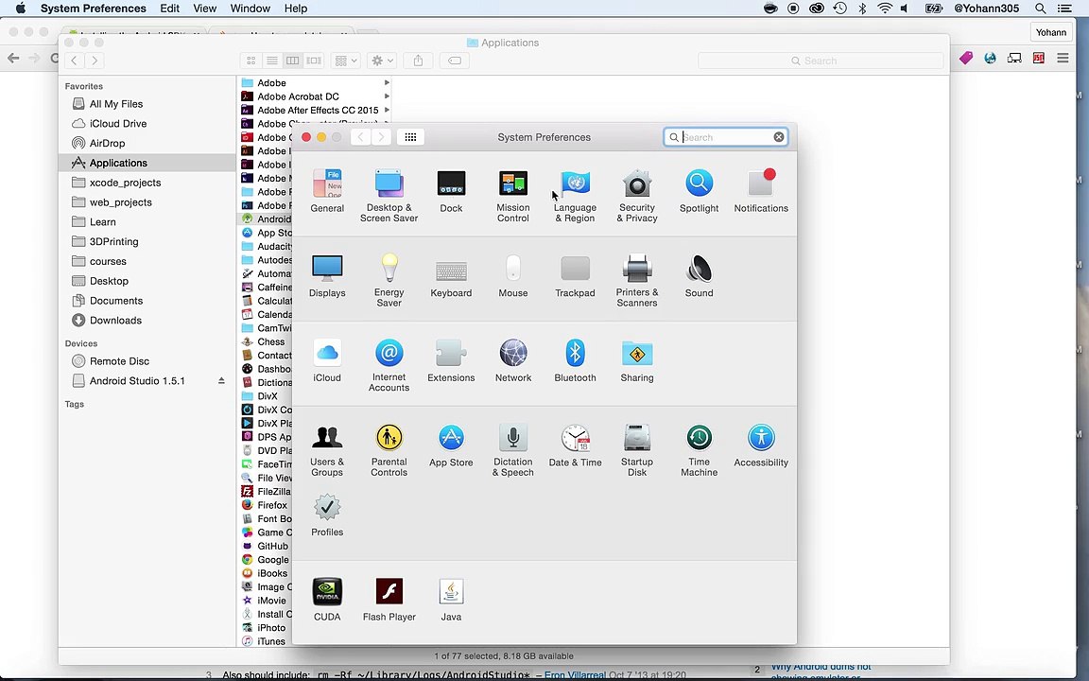Open the General preference pane

pyautogui.click(x=327, y=191)
